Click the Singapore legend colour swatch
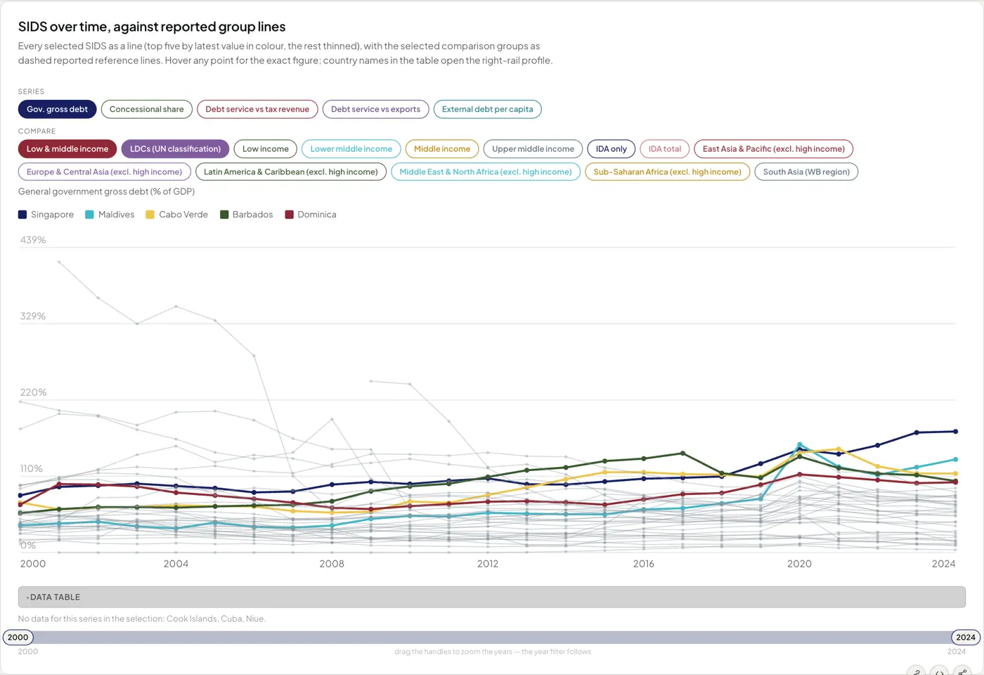 (22, 214)
